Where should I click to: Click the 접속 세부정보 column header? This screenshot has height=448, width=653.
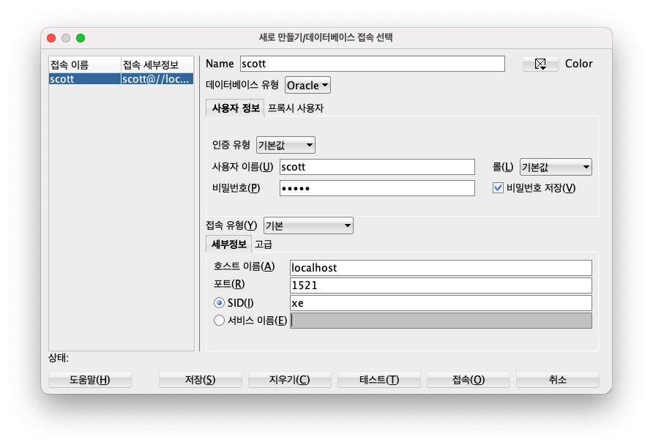(x=157, y=65)
